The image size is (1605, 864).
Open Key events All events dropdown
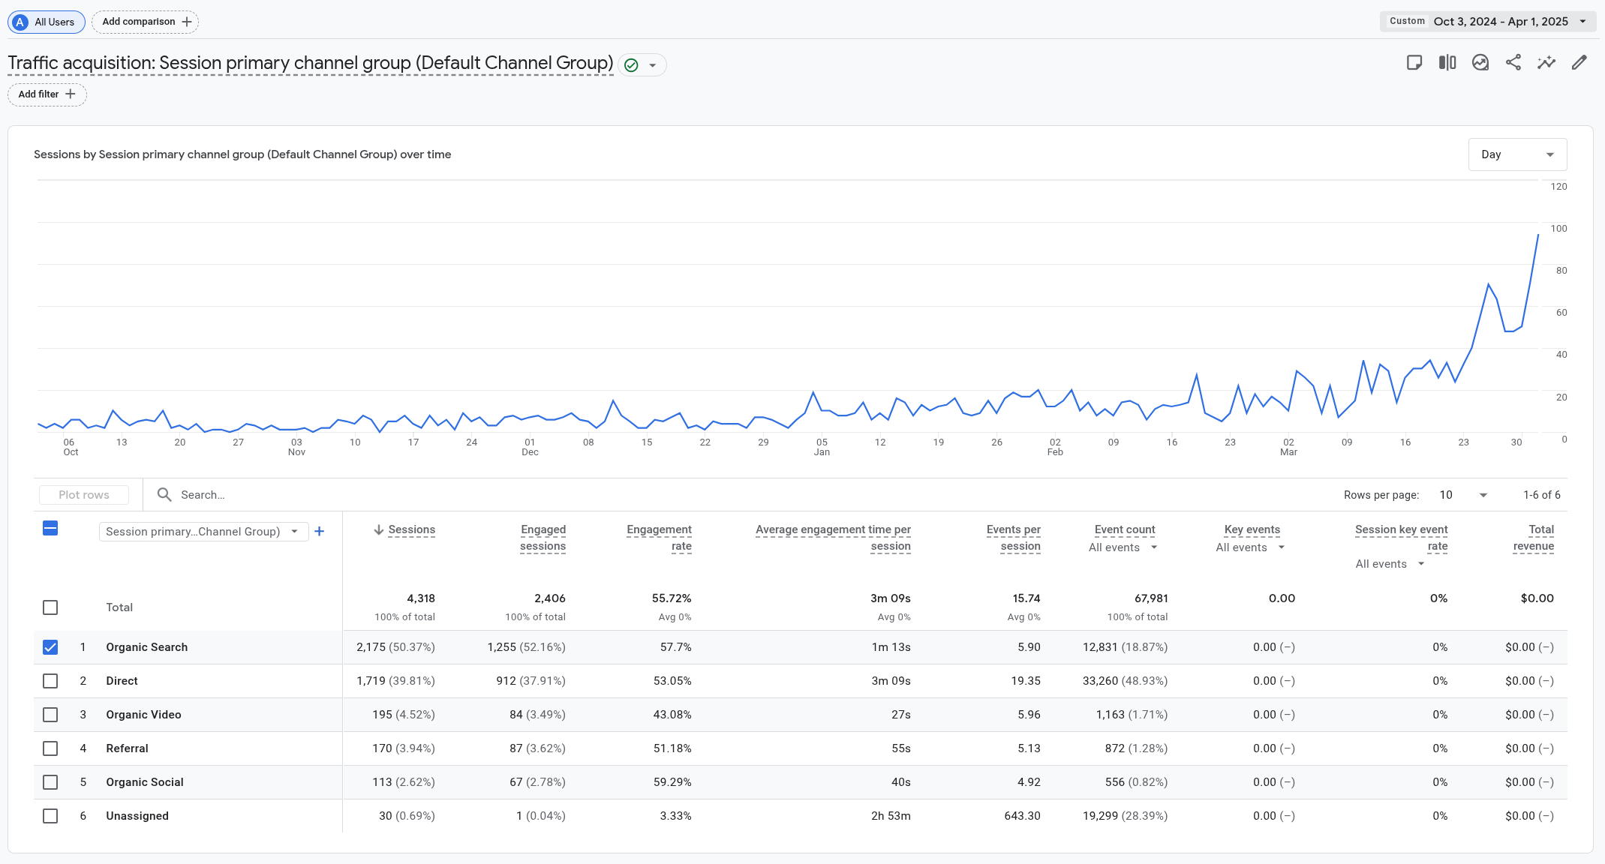(x=1251, y=547)
